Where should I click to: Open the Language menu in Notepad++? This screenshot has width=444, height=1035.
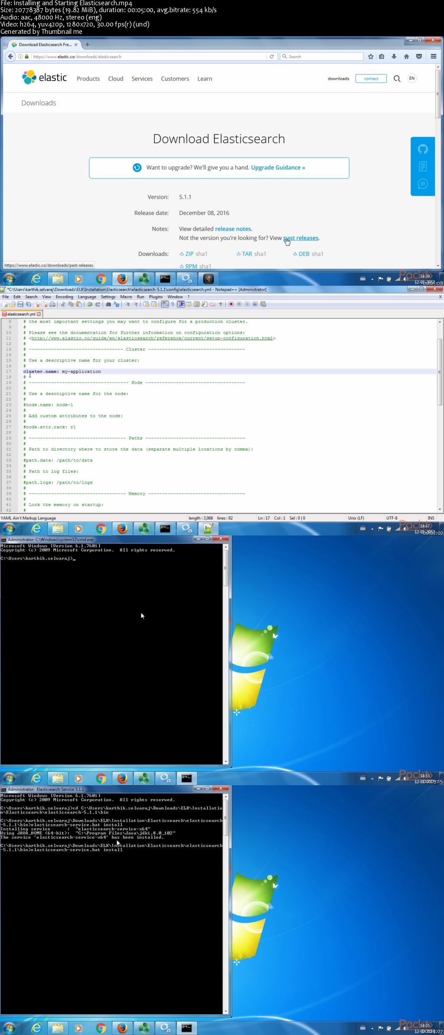[x=87, y=297]
